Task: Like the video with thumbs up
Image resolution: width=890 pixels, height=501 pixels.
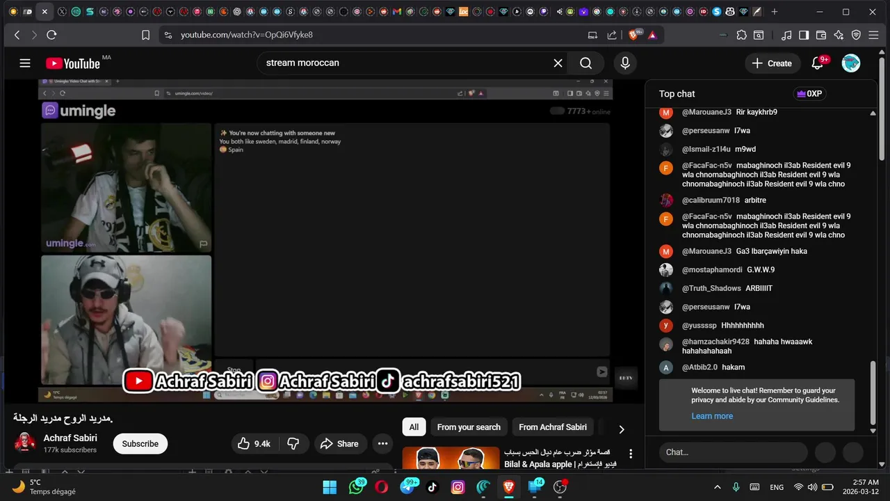Action: coord(254,444)
